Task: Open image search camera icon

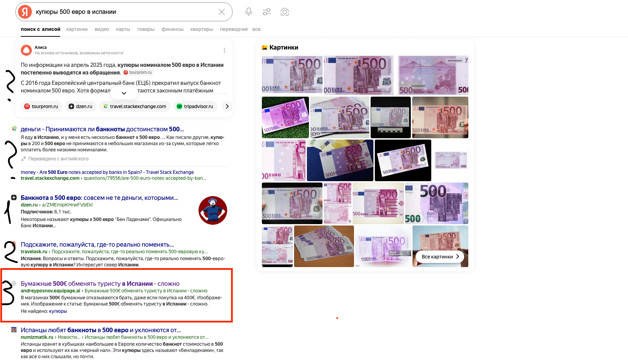Action: tap(285, 12)
